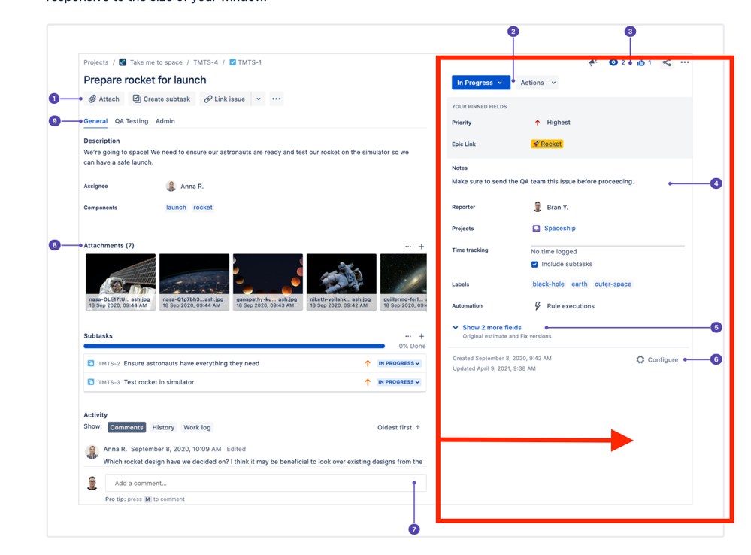Viewport: 751px width, 555px height.
Task: Switch to the General tab
Action: pos(95,121)
